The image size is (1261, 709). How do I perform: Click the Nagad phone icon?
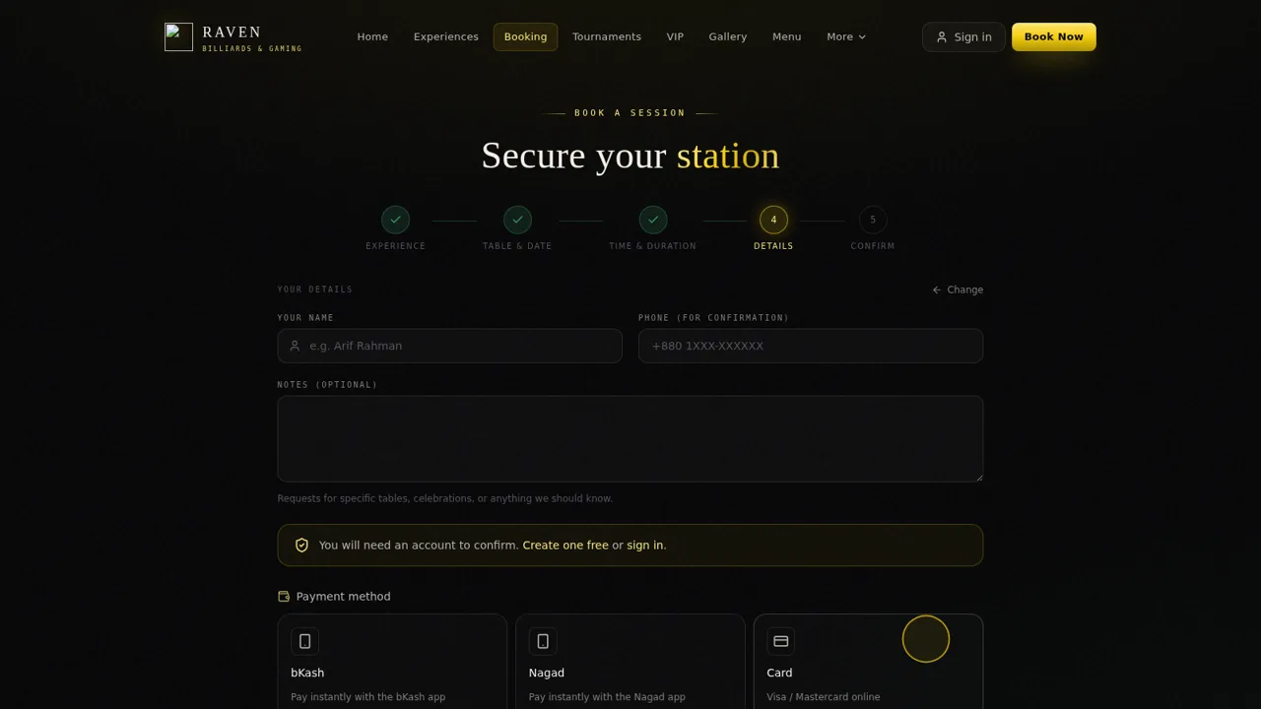(x=543, y=641)
